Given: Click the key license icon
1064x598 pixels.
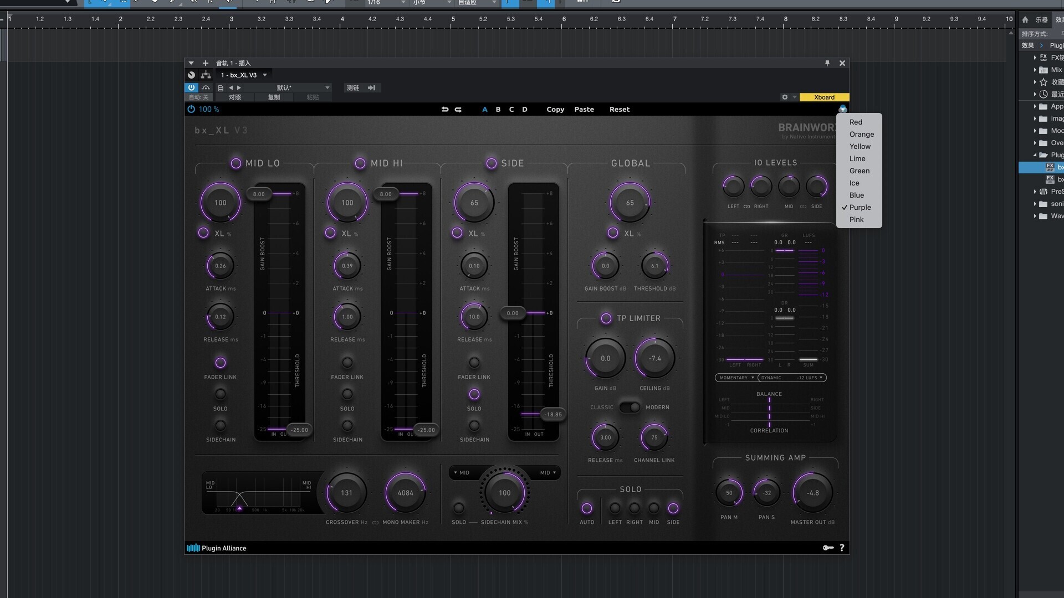Looking at the screenshot, I should click(828, 548).
